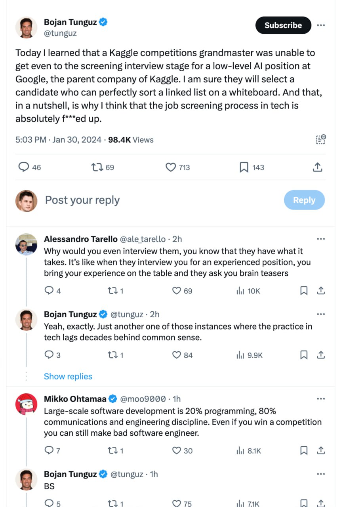Bookmark Mikko Ohtamaa's reply

pos(304,450)
